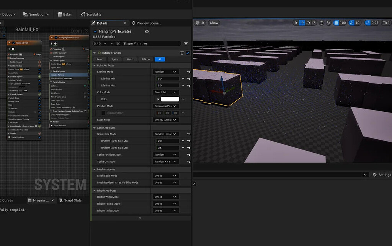
Task: Filter attributes by the Sprite button
Action: 114,59
